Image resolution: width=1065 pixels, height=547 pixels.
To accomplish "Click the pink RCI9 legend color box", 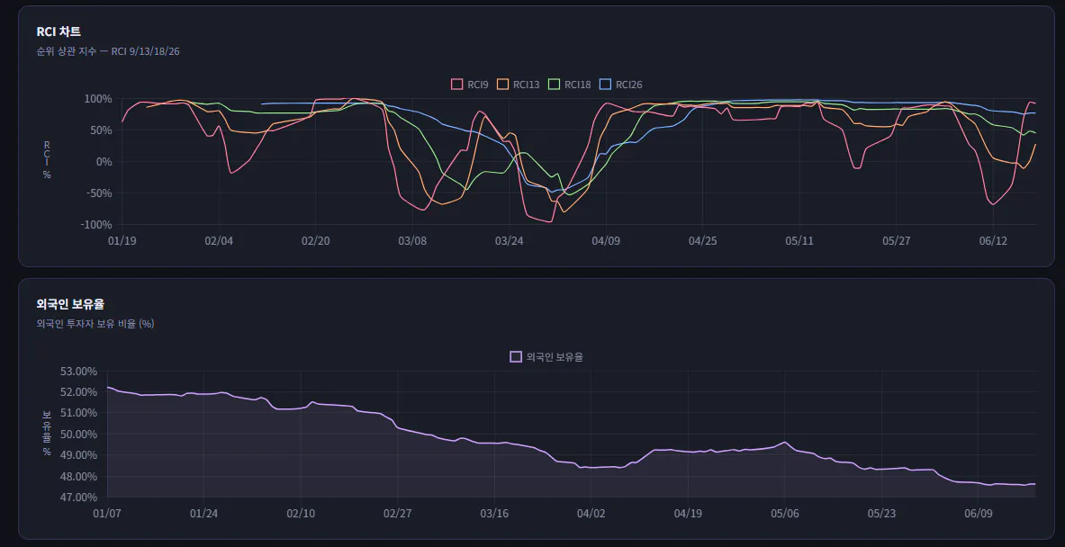I will [457, 85].
